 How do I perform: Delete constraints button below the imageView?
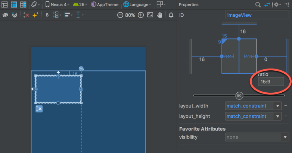[39, 109]
